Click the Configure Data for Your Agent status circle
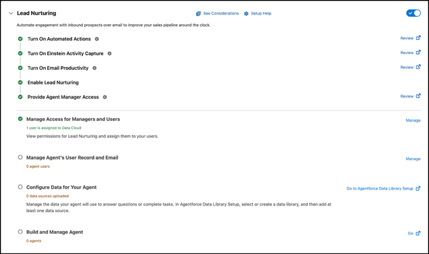This screenshot has height=254, width=429. [20, 187]
